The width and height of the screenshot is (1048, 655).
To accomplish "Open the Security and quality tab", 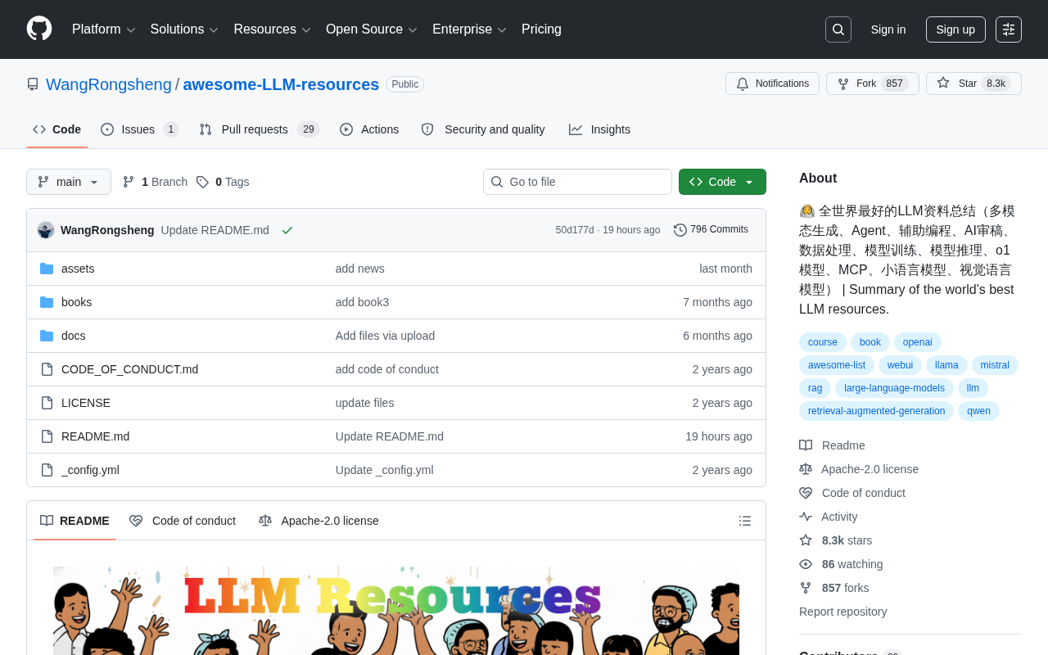I will (483, 129).
